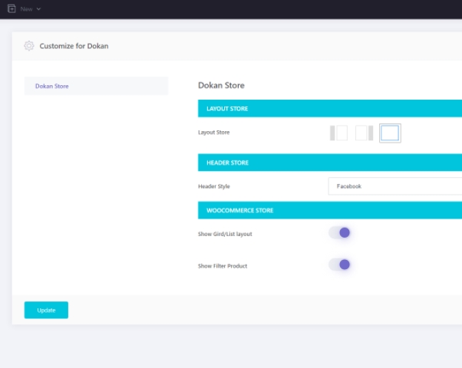Choose the right sidebar layout icon
This screenshot has height=368, width=462.
click(365, 133)
